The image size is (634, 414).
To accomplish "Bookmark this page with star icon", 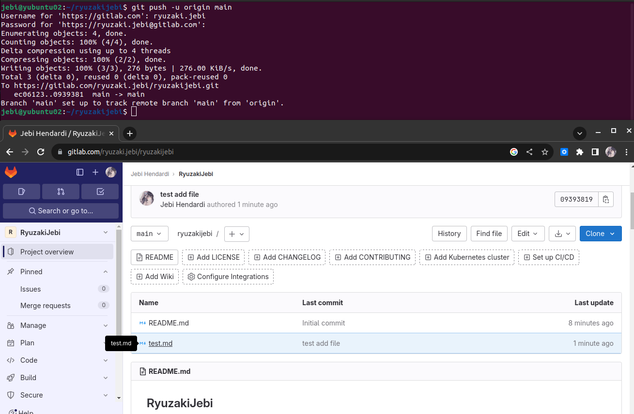I will (545, 152).
